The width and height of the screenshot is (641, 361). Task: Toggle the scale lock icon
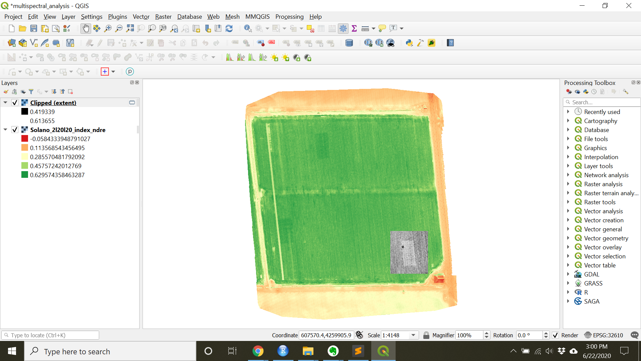click(426, 335)
